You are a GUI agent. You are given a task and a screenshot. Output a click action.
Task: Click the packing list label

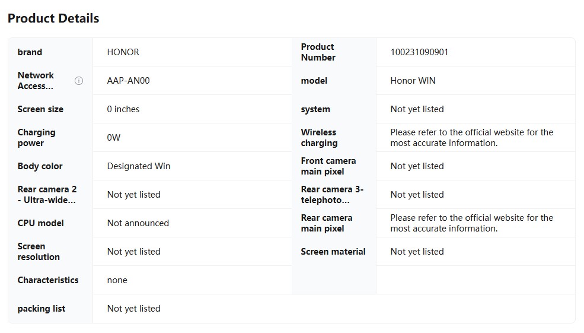coord(42,309)
